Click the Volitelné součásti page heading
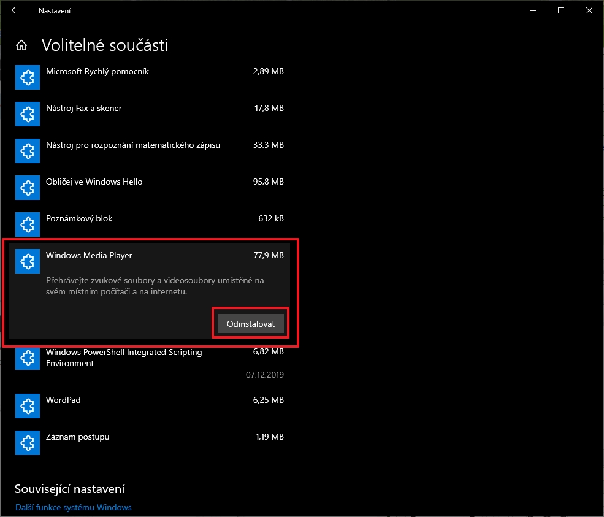This screenshot has width=604, height=517. pos(105,45)
